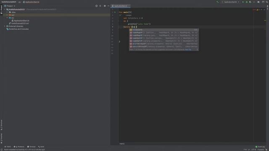269x151 pixels.
Task: Click the expand/collapse all icon in Project panel
Action: [x=100, y=6]
